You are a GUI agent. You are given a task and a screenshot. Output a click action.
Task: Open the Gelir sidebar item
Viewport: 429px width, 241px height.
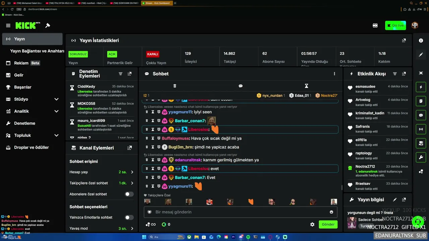(32, 75)
